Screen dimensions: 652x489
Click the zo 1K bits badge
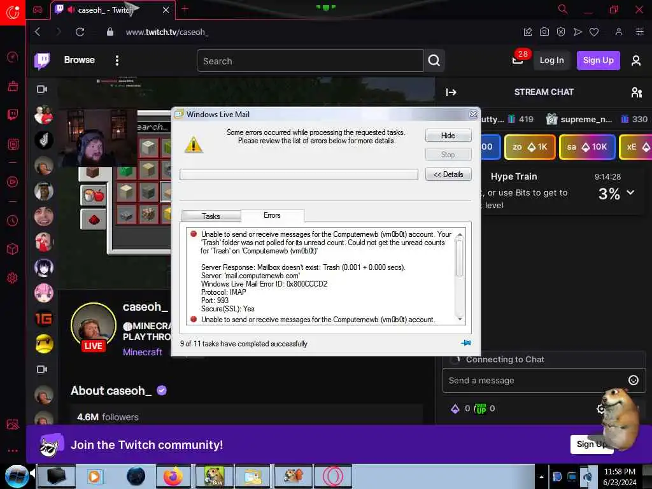[x=530, y=147]
